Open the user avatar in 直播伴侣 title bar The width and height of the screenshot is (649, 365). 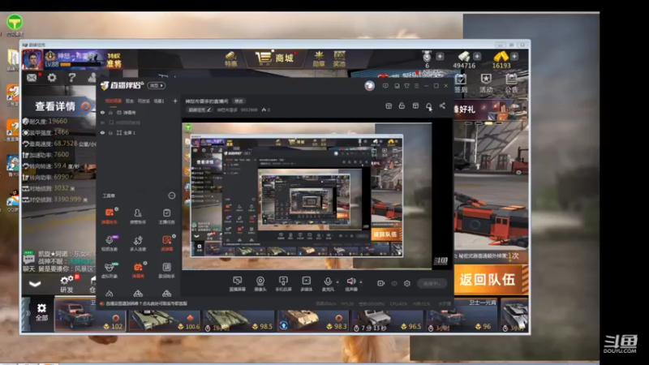(x=370, y=86)
